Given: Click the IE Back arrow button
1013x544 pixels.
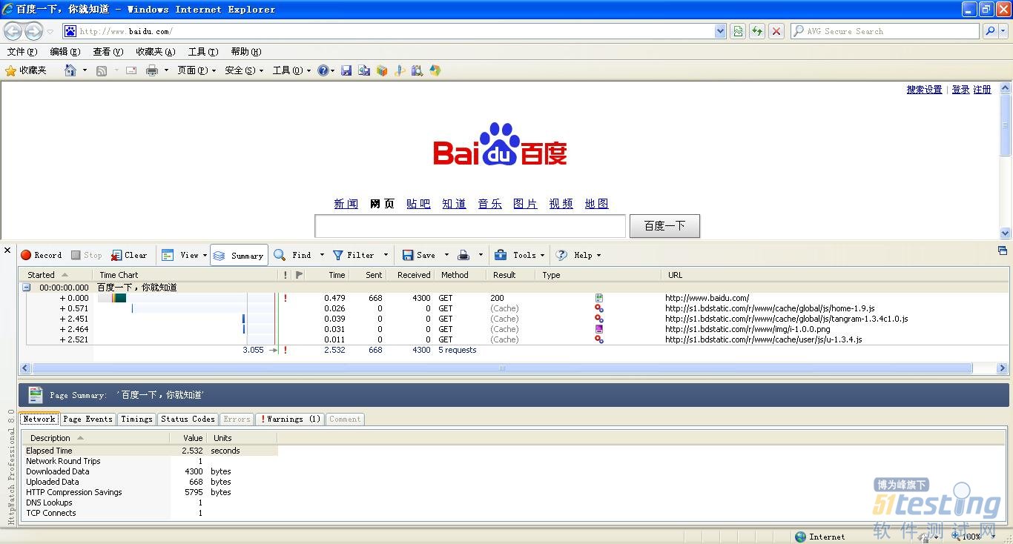Looking at the screenshot, I should [13, 31].
